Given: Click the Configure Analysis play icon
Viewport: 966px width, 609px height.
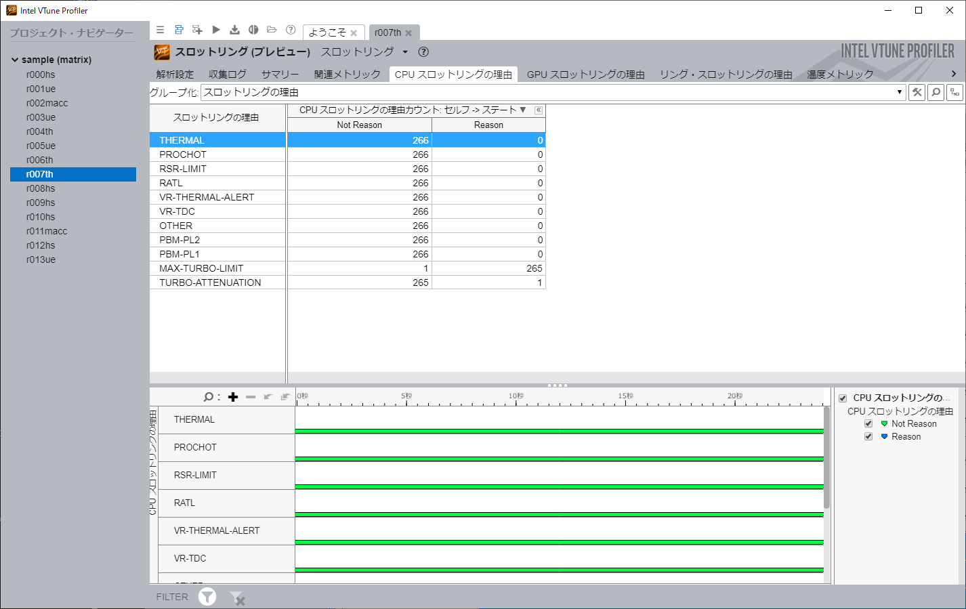Looking at the screenshot, I should point(216,30).
